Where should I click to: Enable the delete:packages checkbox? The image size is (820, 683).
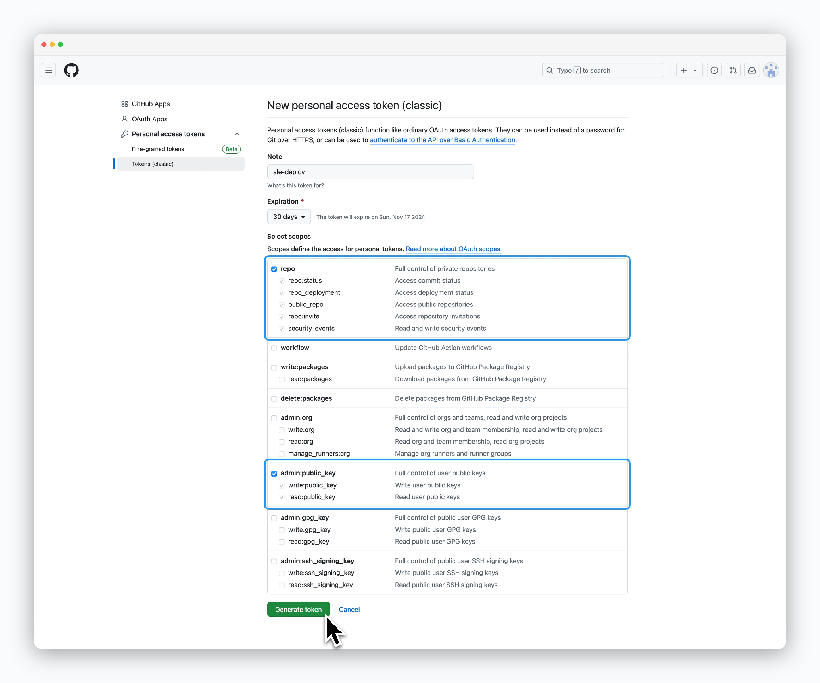274,398
